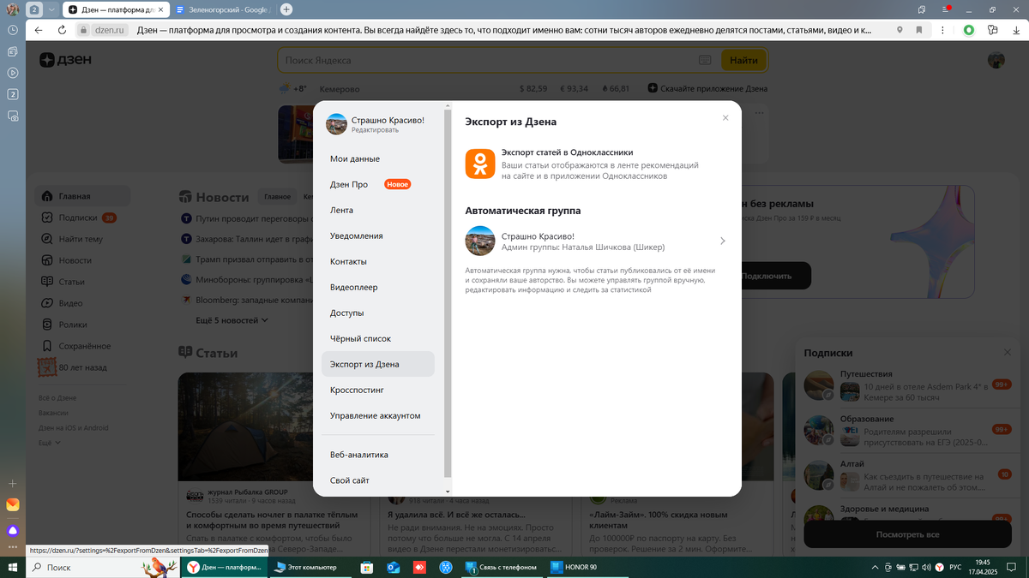
Task: Open Outlook from the taskbar
Action: (394, 567)
